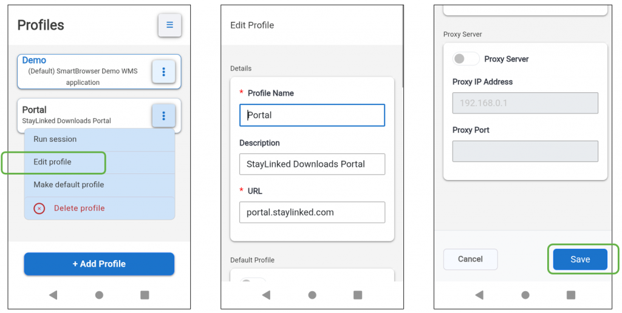Click the red delete circle icon

click(39, 209)
